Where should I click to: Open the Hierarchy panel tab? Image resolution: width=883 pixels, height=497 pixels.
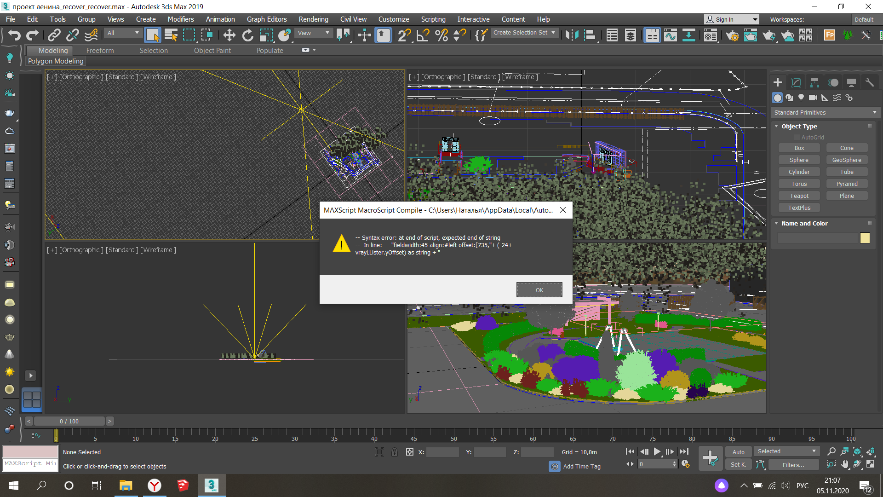point(814,82)
